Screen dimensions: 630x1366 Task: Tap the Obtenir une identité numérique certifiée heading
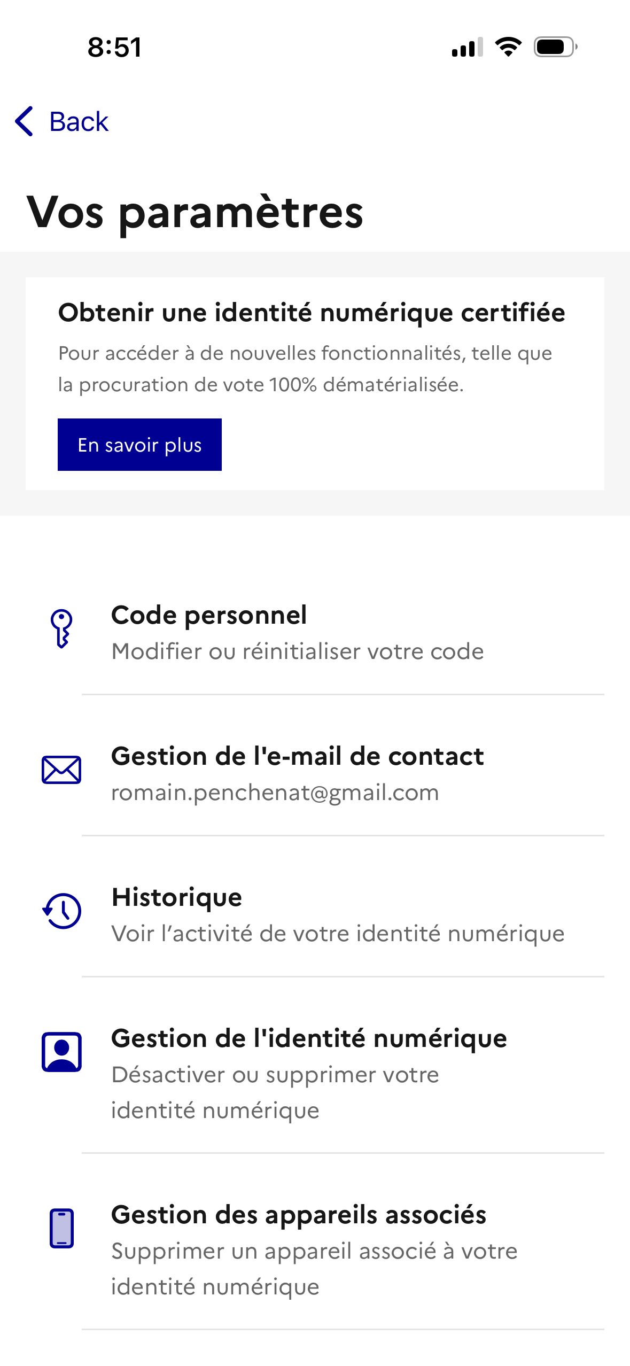pyautogui.click(x=312, y=313)
